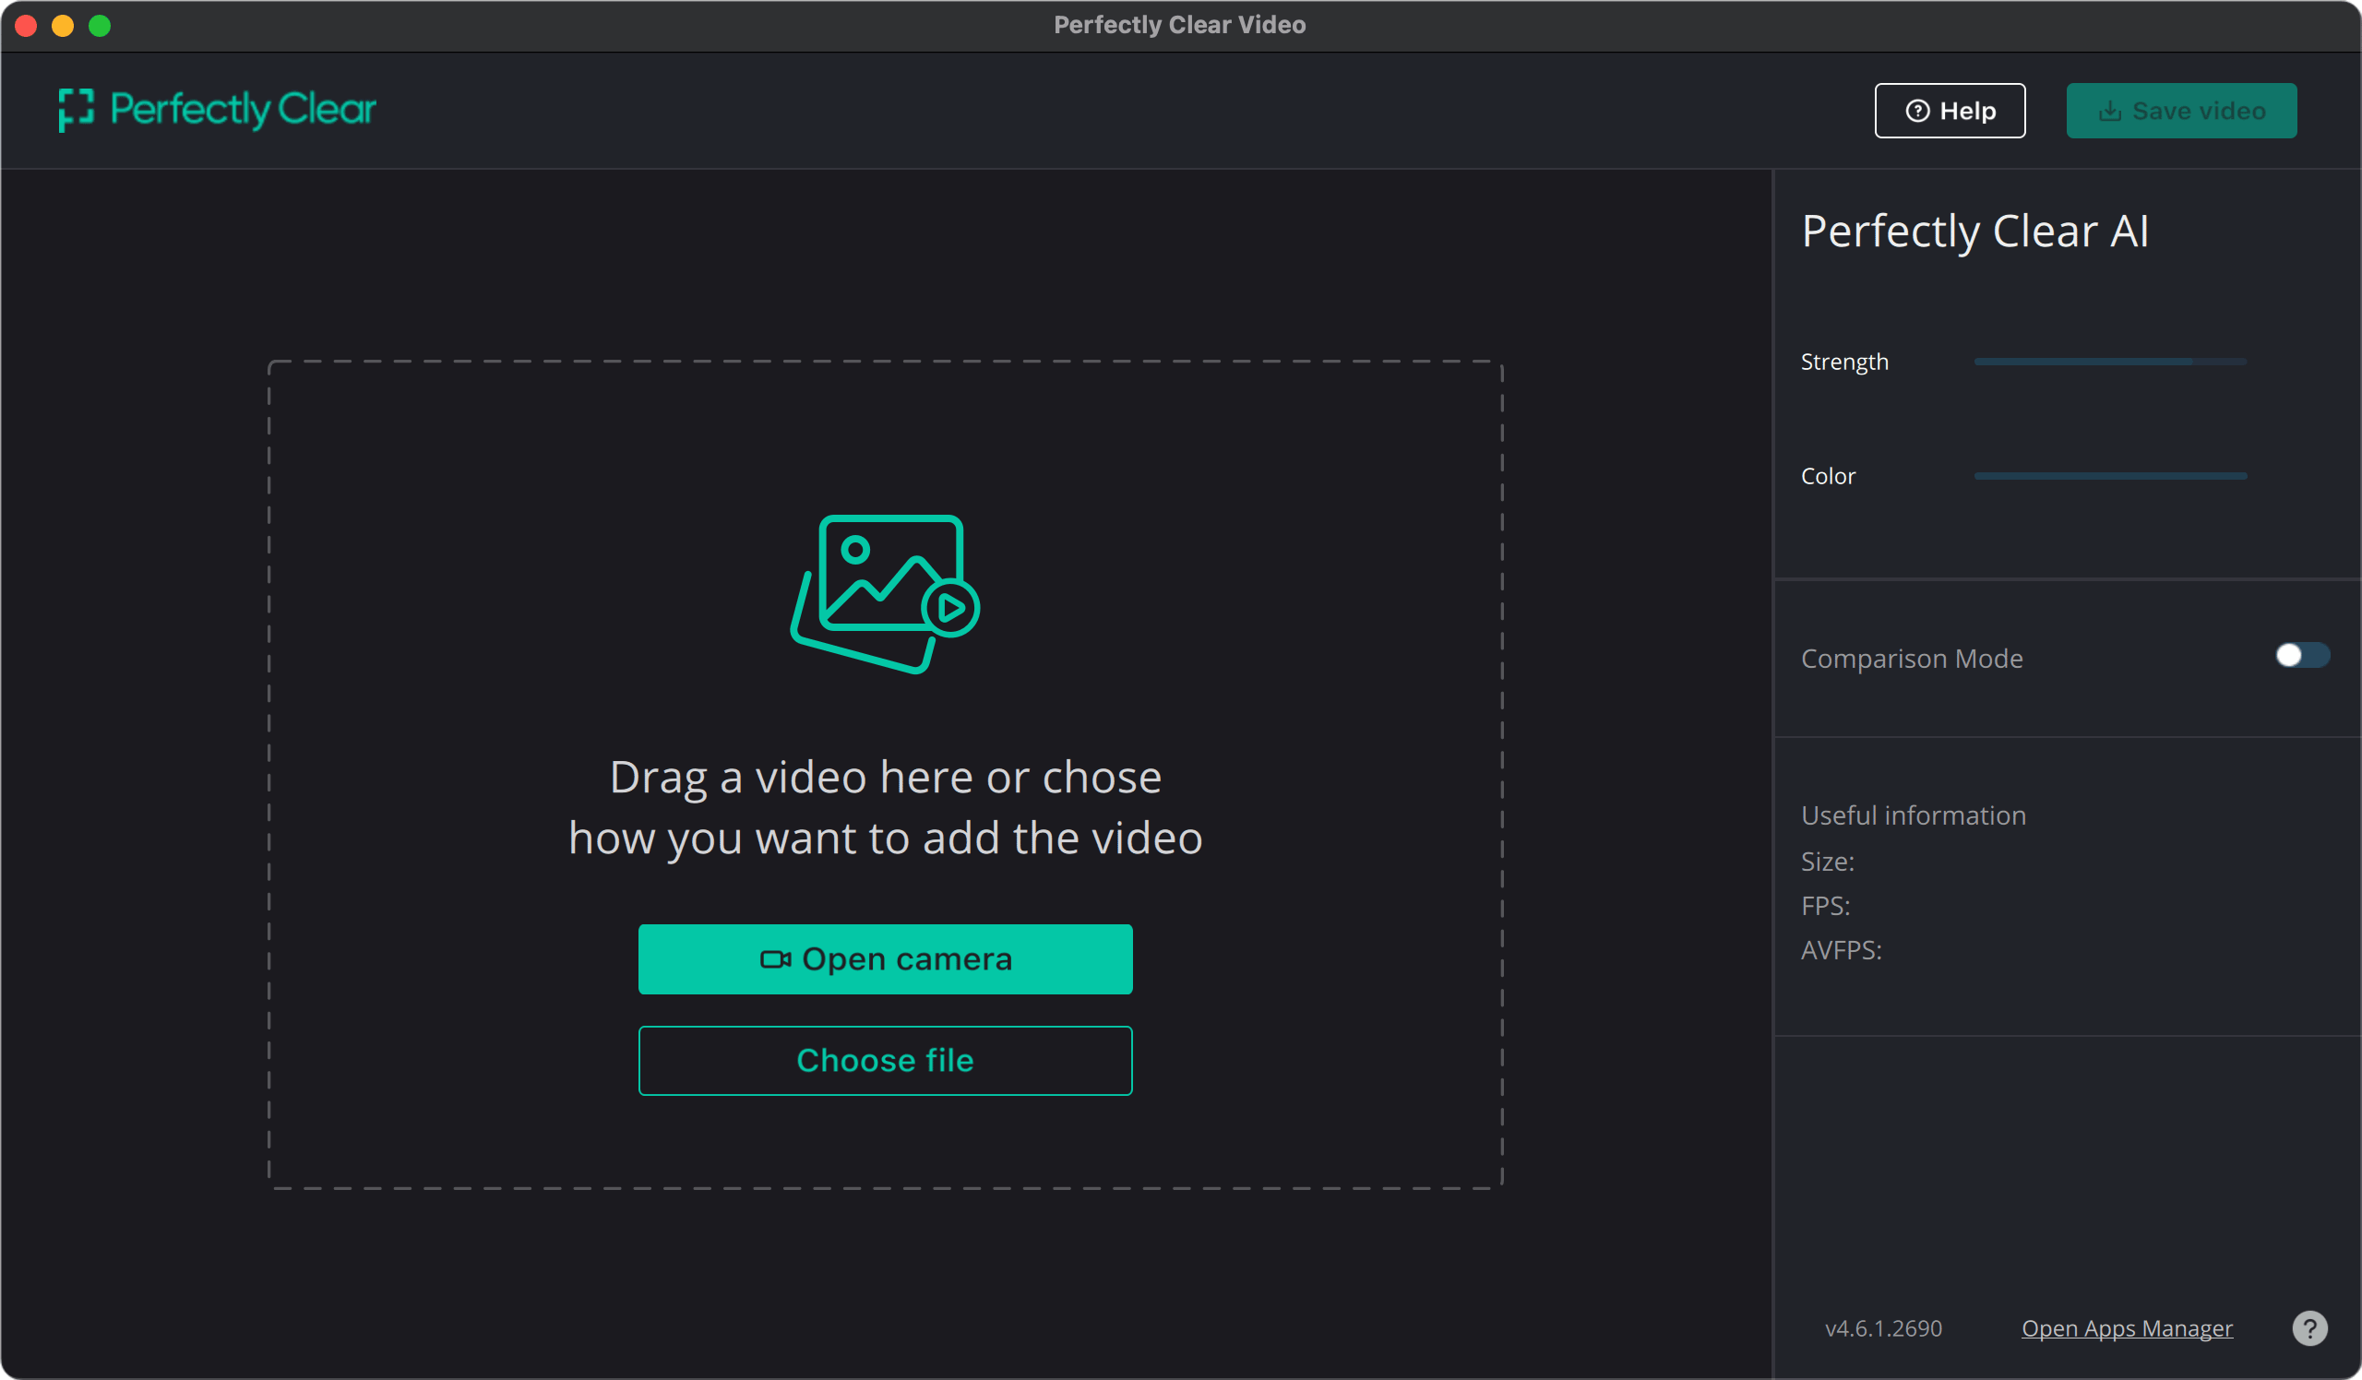Open the Apps Manager link

click(2126, 1327)
